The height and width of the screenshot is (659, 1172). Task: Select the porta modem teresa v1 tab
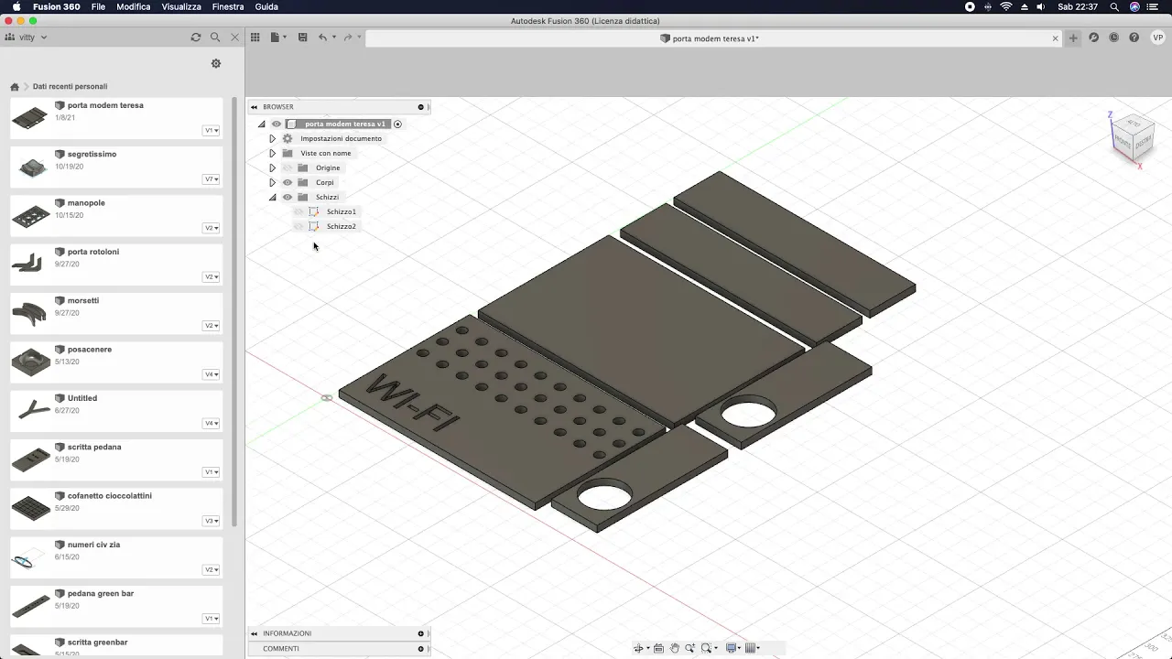(710, 38)
